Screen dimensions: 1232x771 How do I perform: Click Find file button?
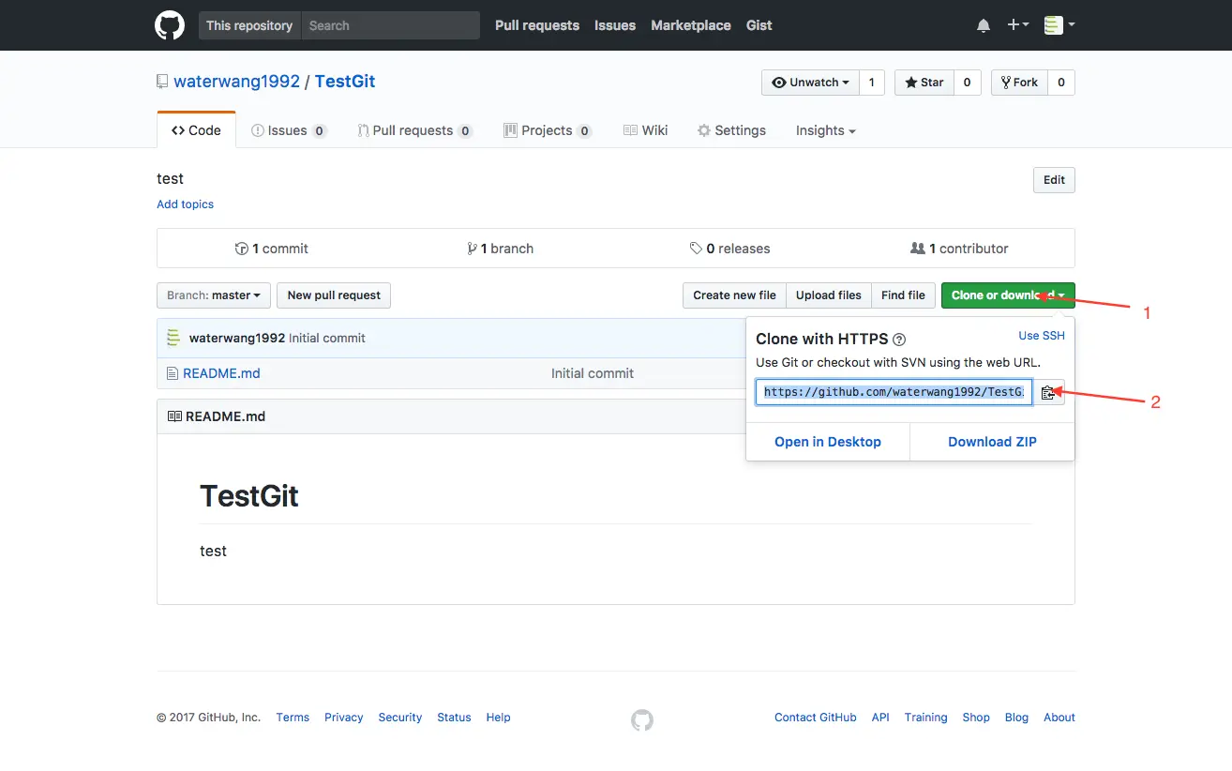(903, 295)
